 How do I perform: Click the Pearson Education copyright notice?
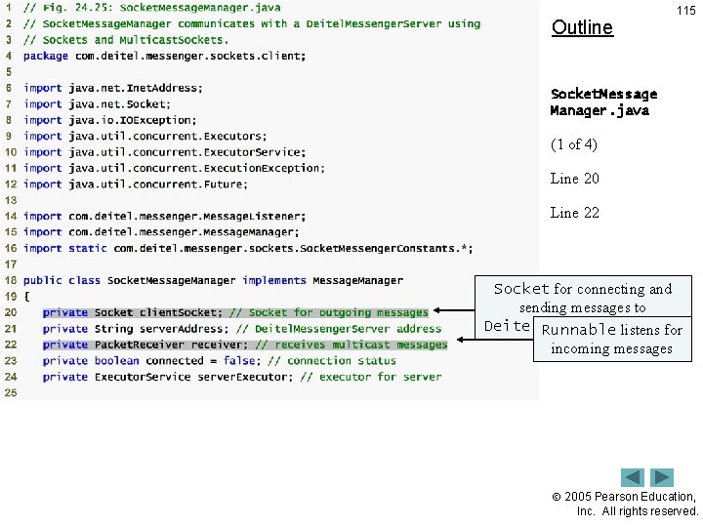(625, 504)
